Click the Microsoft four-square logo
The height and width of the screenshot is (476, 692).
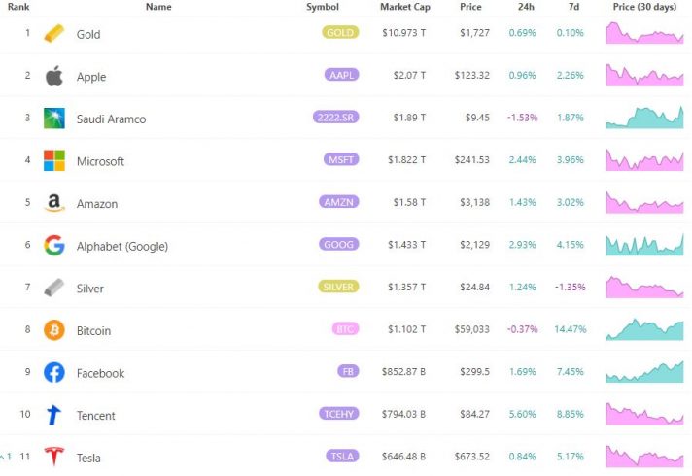54,160
